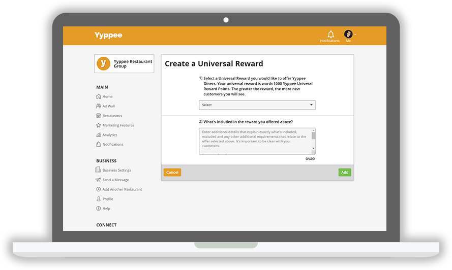Viewport: 452px width, 270px height.
Task: Open Marketing Features menu item
Action: point(118,125)
